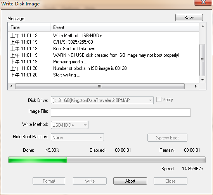Save the message log
This screenshot has width=213, height=195.
[x=189, y=18]
